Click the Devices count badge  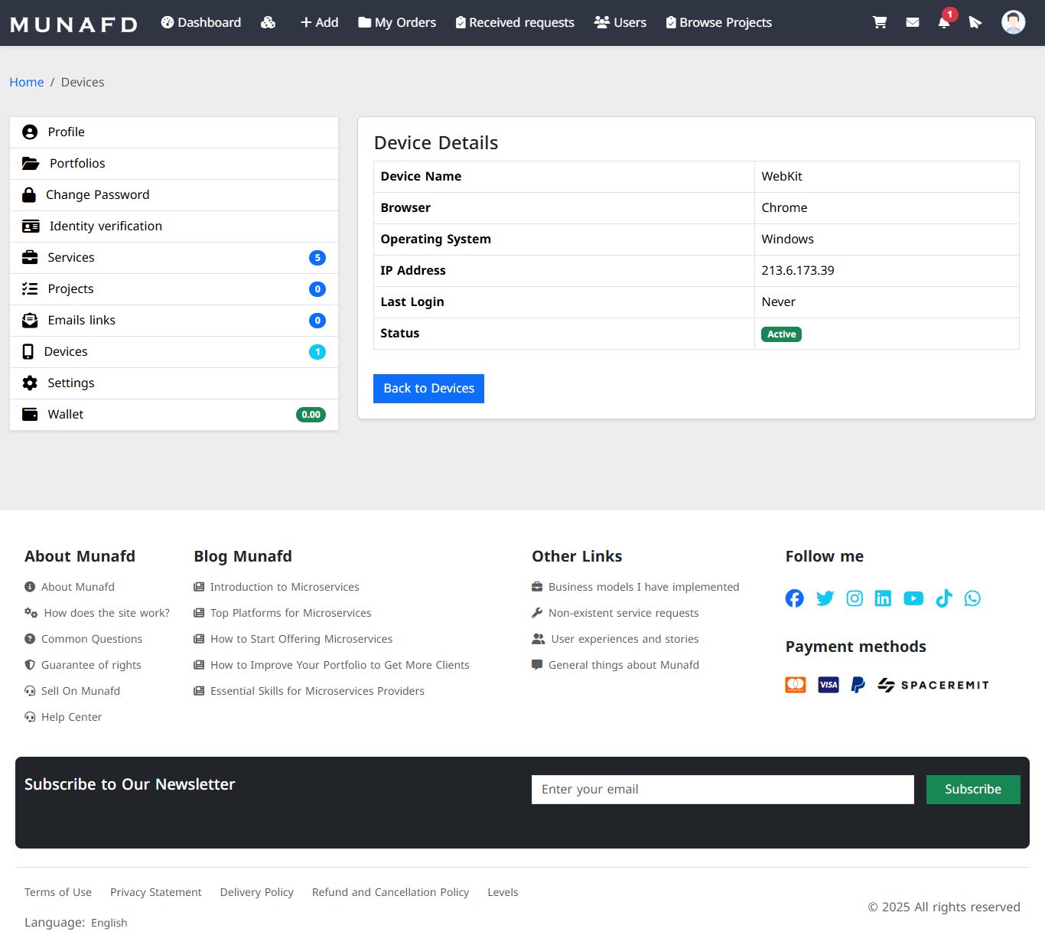point(317,352)
